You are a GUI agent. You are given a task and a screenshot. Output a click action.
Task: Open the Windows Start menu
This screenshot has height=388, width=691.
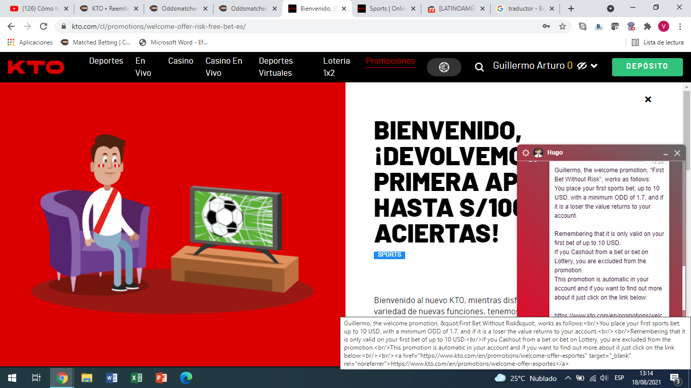(12, 378)
